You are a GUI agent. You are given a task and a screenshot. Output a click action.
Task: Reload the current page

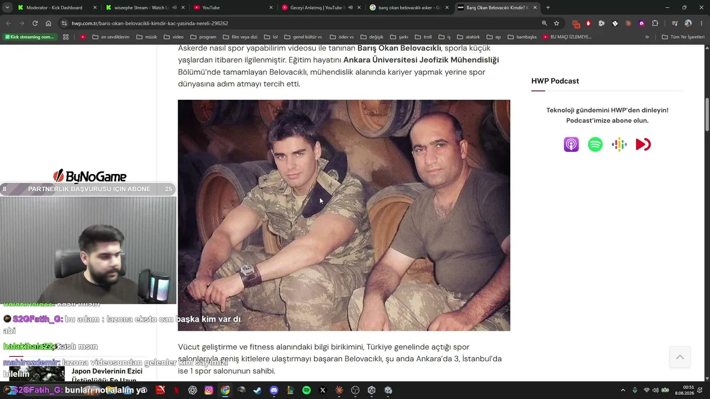pyautogui.click(x=35, y=23)
